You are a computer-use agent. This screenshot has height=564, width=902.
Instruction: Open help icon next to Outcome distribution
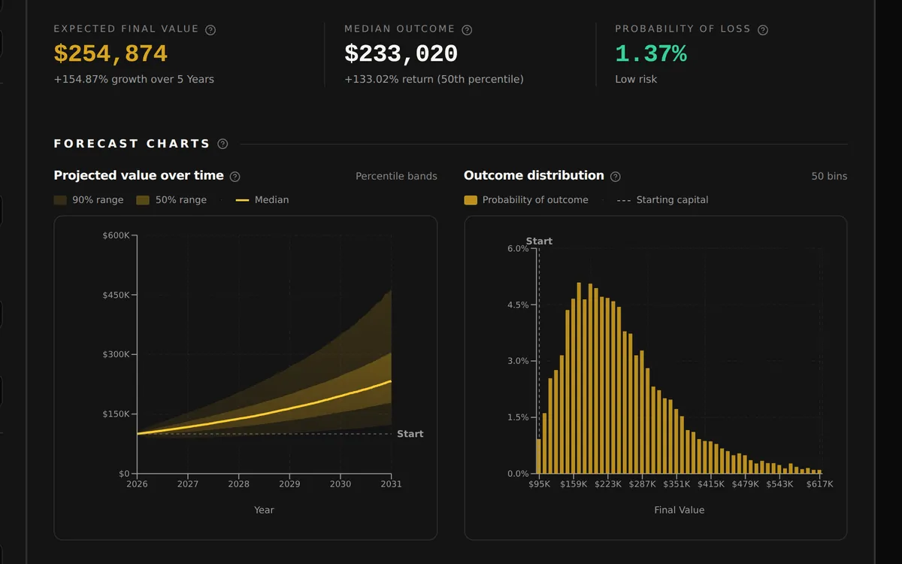pyautogui.click(x=616, y=177)
